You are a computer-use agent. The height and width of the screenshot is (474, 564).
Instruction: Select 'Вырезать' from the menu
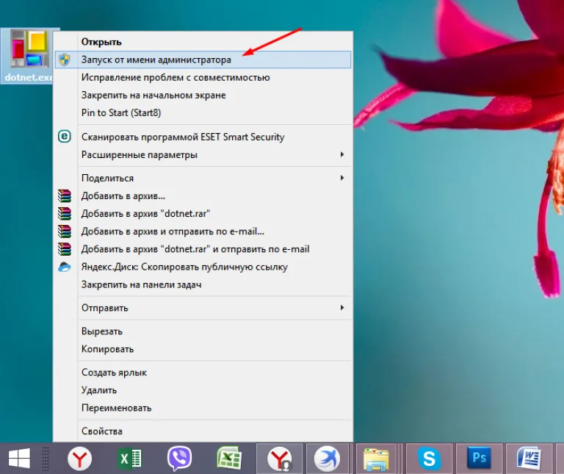point(102,331)
